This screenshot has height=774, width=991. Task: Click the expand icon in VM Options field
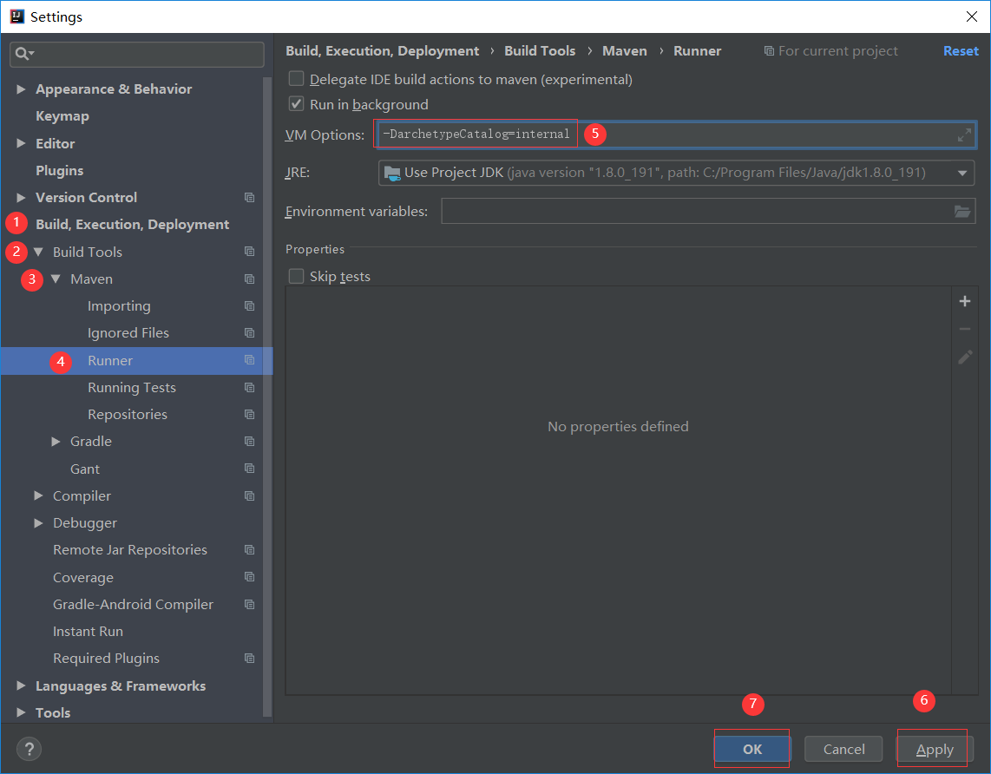coord(964,134)
